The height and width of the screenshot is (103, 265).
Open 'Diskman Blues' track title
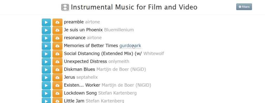[79, 69]
